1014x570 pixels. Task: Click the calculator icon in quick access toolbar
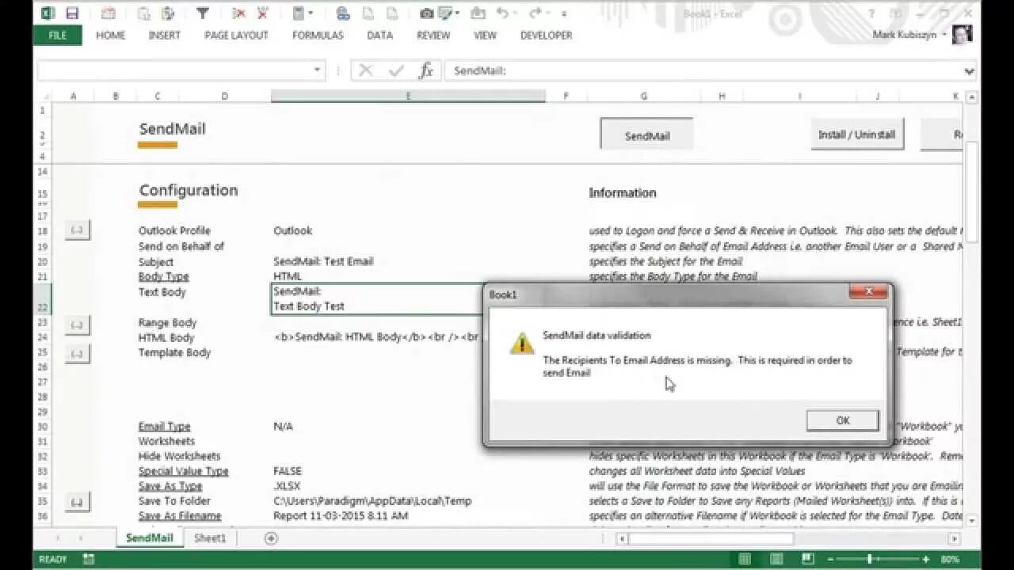(299, 13)
